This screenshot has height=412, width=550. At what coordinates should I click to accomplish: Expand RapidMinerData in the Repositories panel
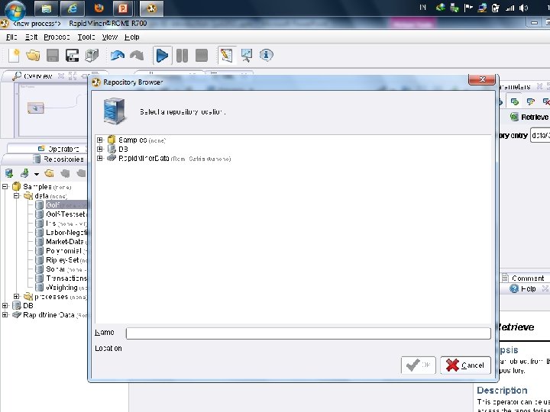[x=5, y=315]
